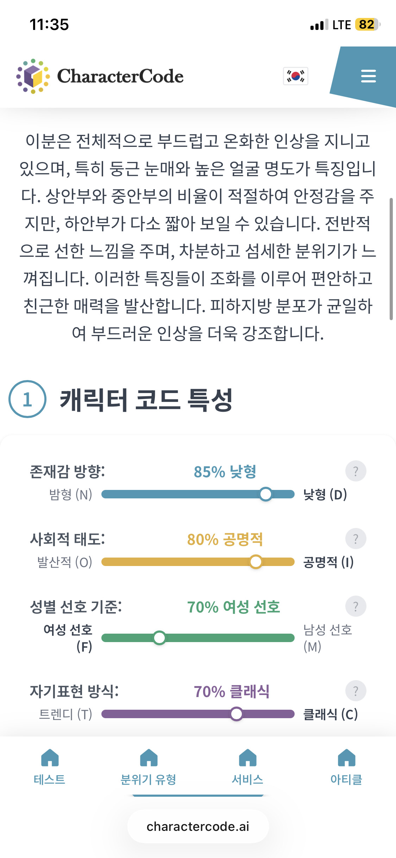Image resolution: width=396 pixels, height=858 pixels.
Task: Open the hamburger menu
Action: point(368,76)
